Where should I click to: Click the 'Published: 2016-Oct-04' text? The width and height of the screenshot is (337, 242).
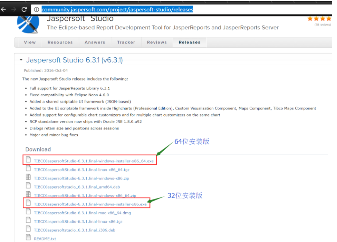point(46,70)
